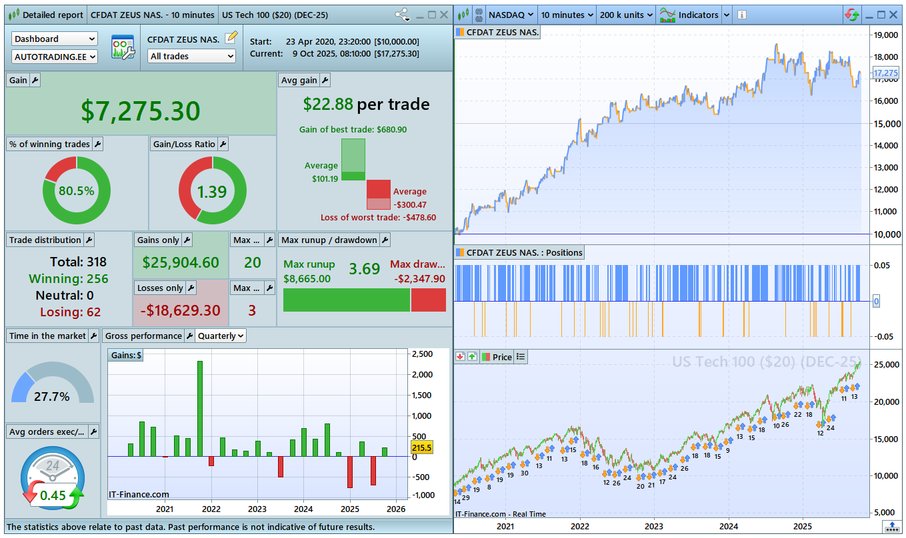This screenshot has height=538, width=906.
Task: Toggle the green up-arrow orders marker button
Action: tap(472, 357)
